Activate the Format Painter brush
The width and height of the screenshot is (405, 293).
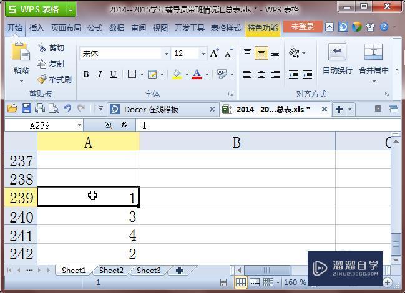coord(42,79)
